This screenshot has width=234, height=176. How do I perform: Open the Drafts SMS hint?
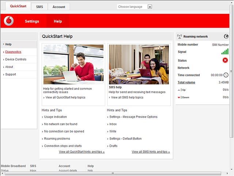click(x=113, y=146)
